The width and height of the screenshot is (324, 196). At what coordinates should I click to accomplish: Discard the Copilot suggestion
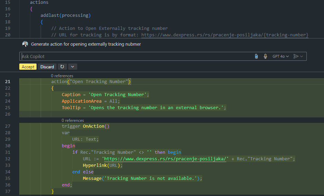(x=47, y=67)
